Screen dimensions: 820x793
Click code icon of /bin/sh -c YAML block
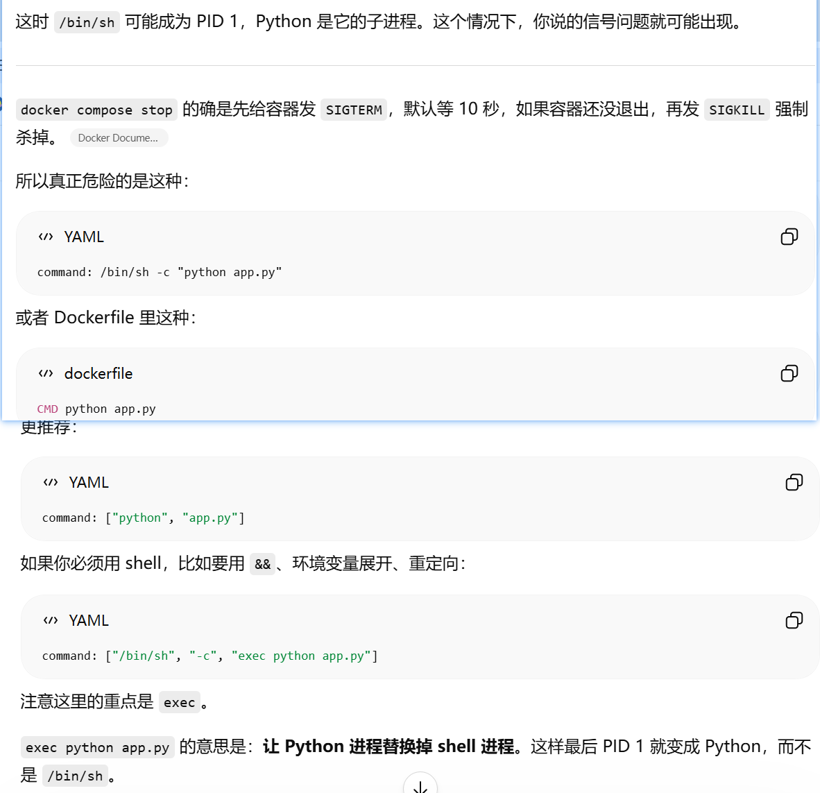46,237
